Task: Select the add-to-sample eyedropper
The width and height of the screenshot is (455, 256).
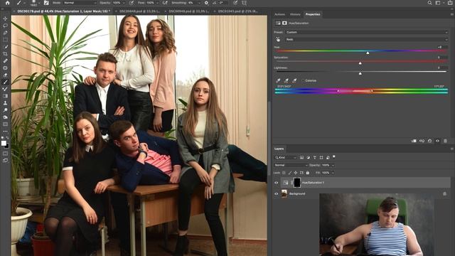Action: click(286, 80)
